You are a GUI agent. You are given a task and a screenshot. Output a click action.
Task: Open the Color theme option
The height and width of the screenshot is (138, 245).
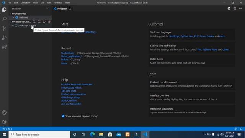point(192,61)
